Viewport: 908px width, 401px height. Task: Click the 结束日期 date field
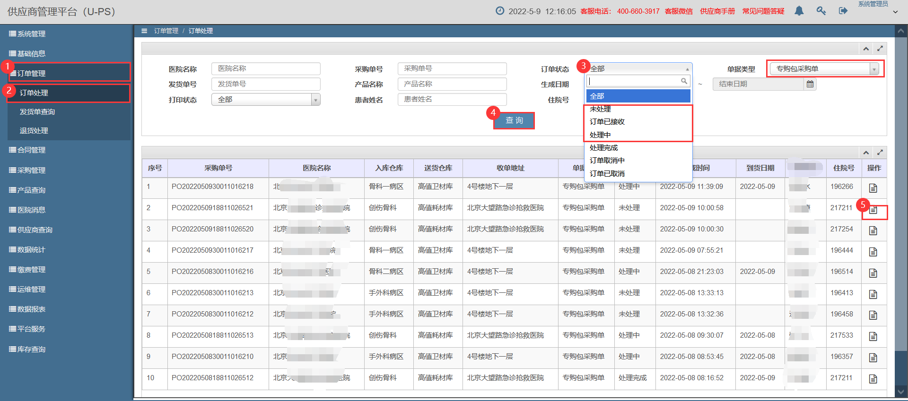(758, 84)
